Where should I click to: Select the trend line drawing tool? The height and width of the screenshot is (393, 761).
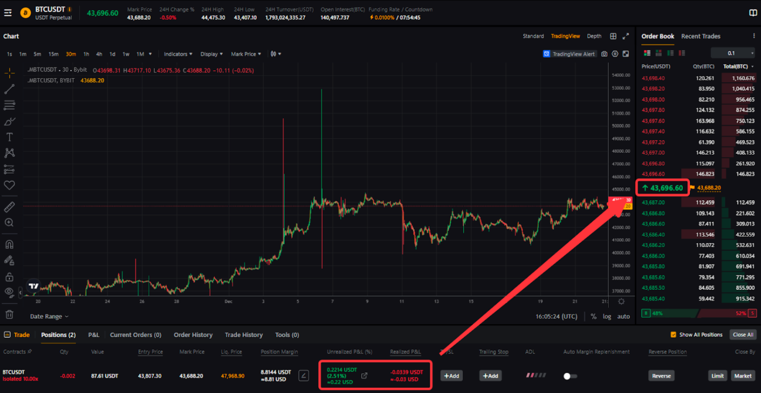9,89
